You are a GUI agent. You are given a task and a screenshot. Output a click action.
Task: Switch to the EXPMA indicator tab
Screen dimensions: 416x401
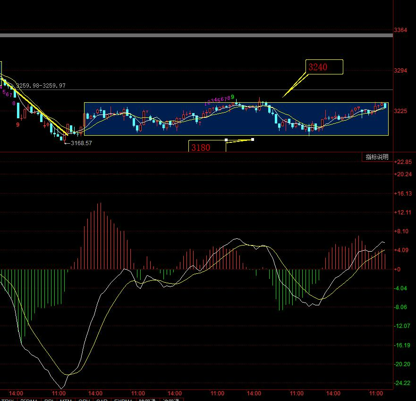[x=124, y=400]
